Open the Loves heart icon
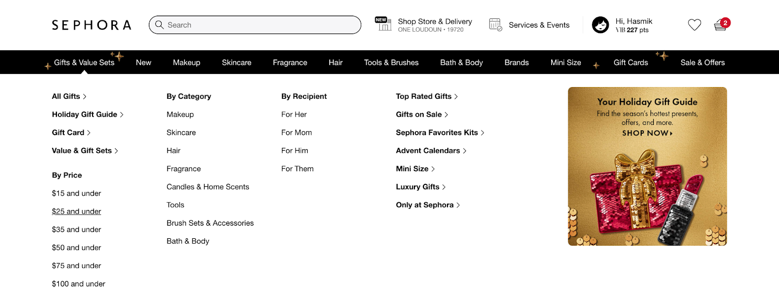Screen dimensions: 779x302 point(694,25)
